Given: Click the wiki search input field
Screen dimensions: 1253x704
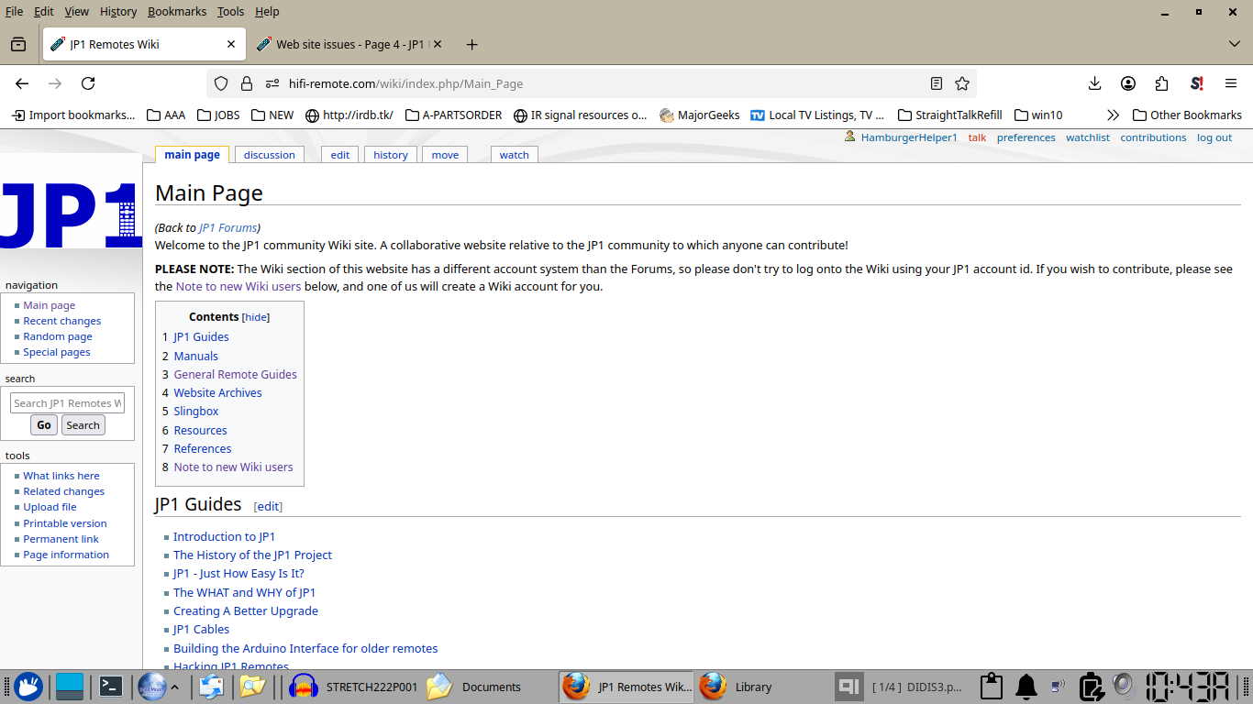Looking at the screenshot, I should (67, 402).
